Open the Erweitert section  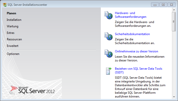coord(13,46)
